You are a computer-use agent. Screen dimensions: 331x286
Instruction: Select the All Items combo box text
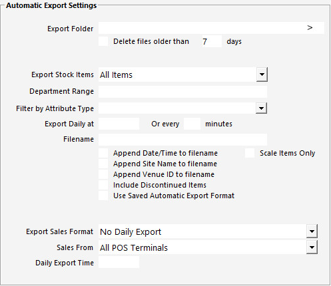pos(116,75)
